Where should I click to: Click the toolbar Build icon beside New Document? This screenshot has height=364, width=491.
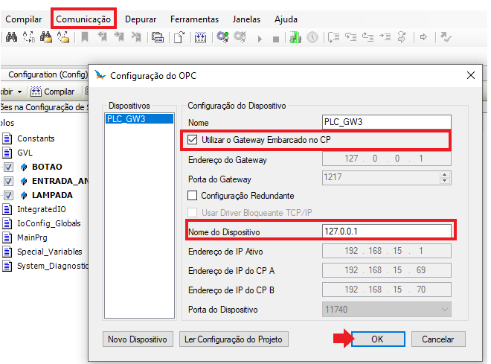coord(200,36)
